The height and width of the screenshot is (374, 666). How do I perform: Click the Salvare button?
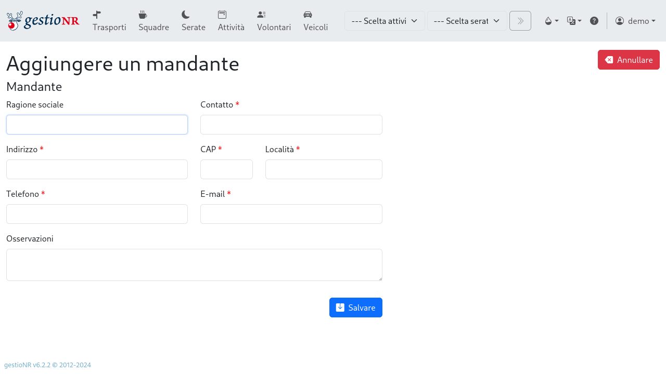355,308
